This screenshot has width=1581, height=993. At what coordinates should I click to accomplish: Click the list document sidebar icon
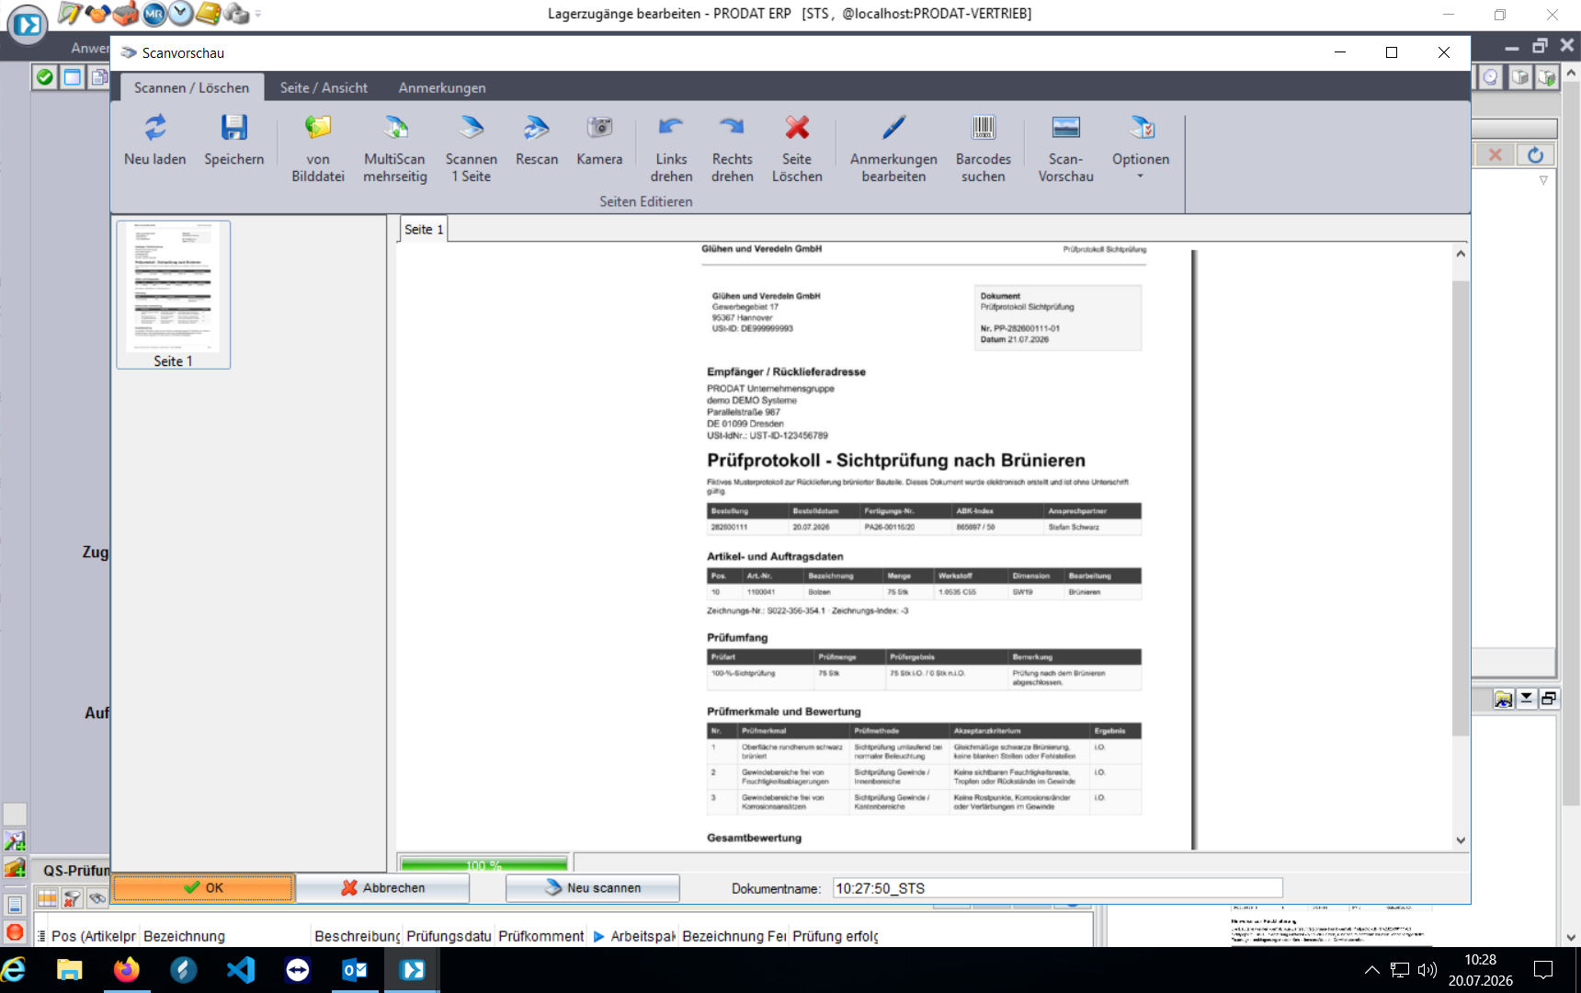[15, 905]
